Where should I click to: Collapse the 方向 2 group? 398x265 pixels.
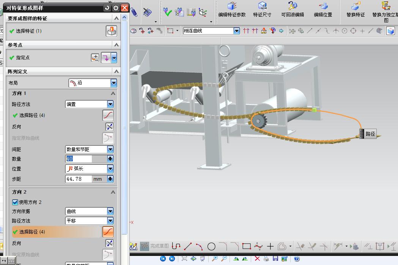pos(113,192)
